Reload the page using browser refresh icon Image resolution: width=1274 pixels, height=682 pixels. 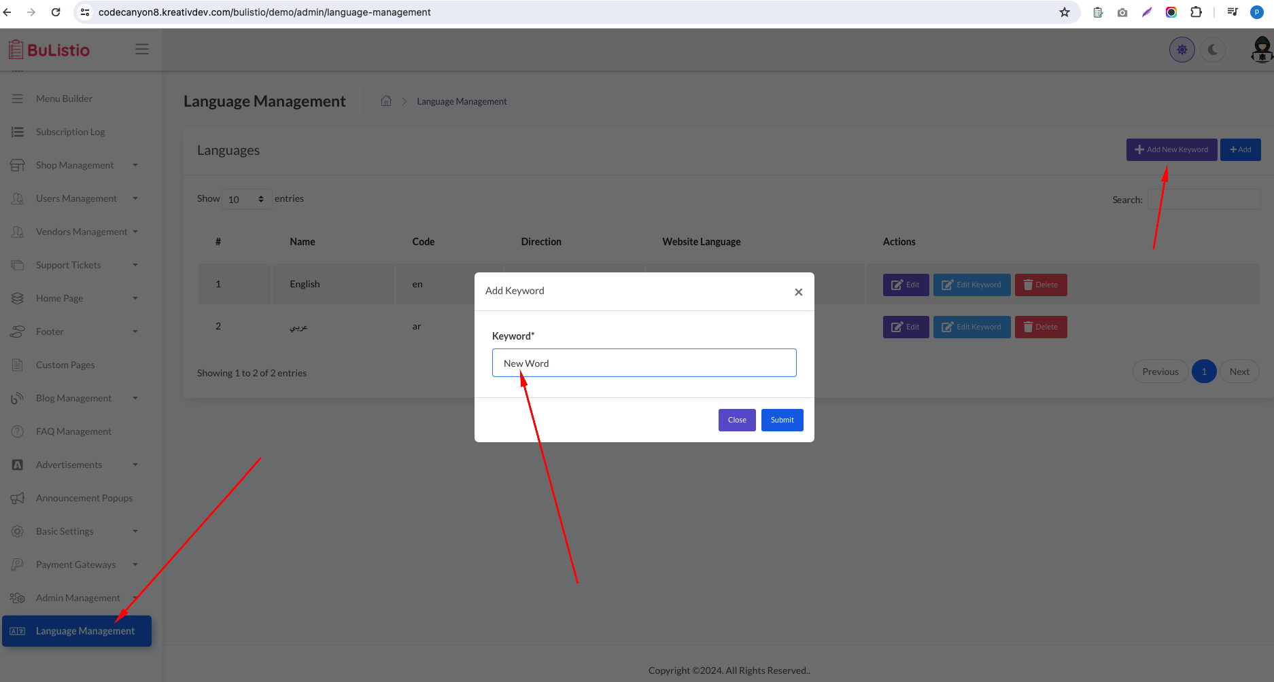coord(56,12)
